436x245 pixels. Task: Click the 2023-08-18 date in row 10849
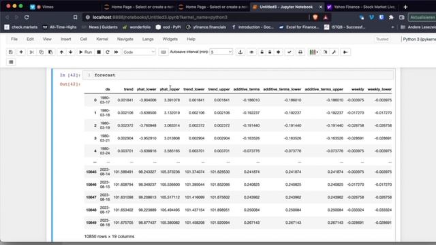tap(105, 223)
